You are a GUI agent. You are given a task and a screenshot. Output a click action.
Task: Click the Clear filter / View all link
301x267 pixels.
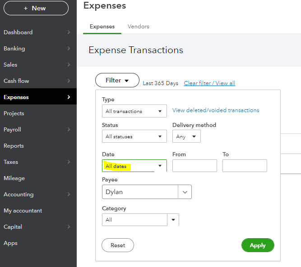click(209, 83)
